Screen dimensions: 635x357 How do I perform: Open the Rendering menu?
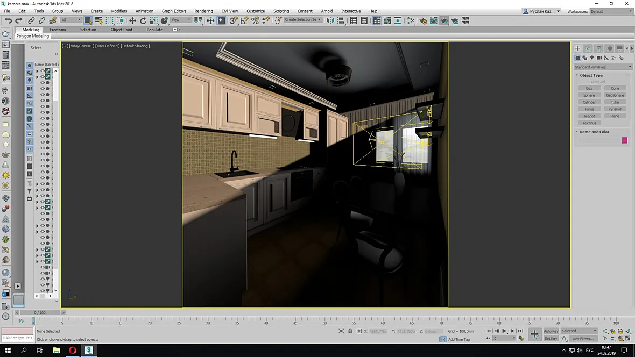[x=204, y=11]
